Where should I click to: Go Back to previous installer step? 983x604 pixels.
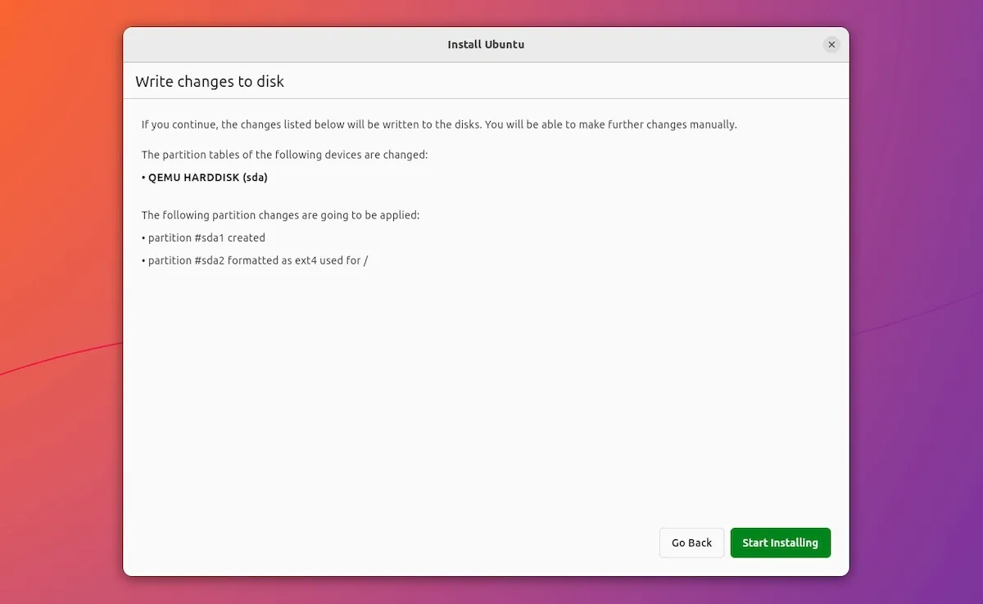(x=691, y=543)
